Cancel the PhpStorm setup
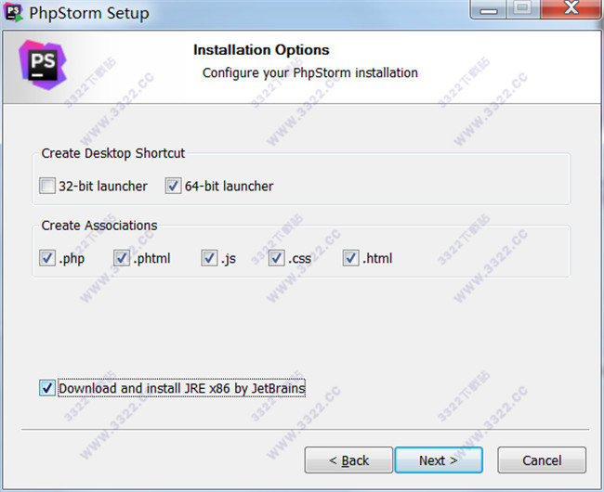Viewport: 604px width, 492px height. click(542, 460)
